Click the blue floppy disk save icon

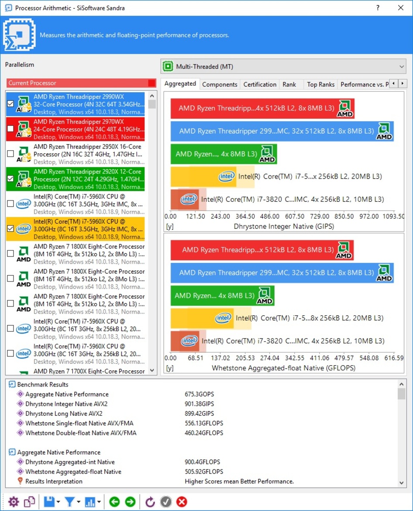[x=49, y=501]
